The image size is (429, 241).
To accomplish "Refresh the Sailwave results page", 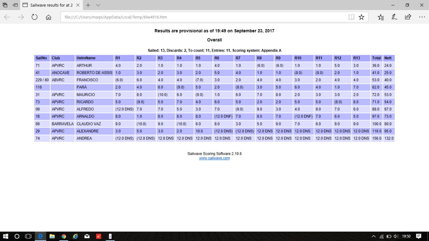I will 35,17.
